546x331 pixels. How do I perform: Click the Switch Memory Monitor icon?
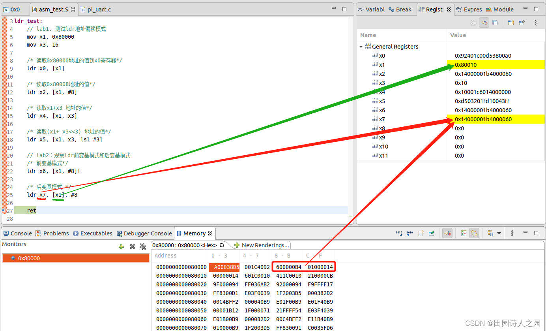click(x=490, y=233)
